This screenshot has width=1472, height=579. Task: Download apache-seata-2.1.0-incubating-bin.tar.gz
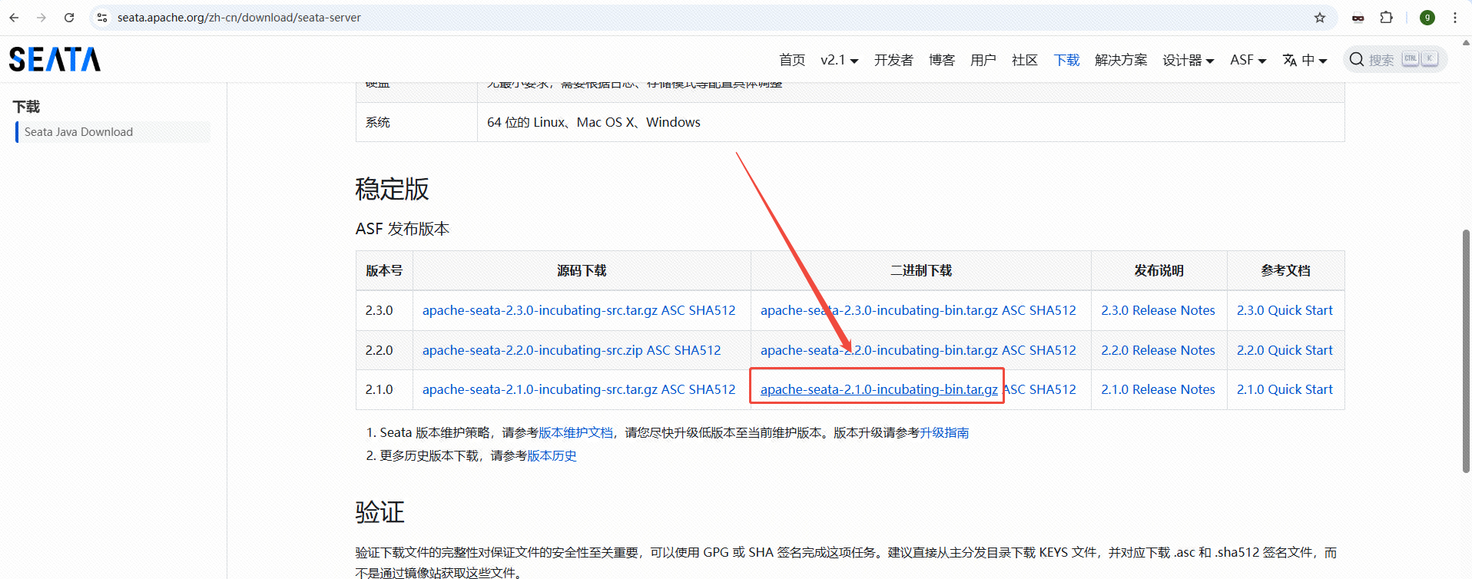tap(879, 389)
